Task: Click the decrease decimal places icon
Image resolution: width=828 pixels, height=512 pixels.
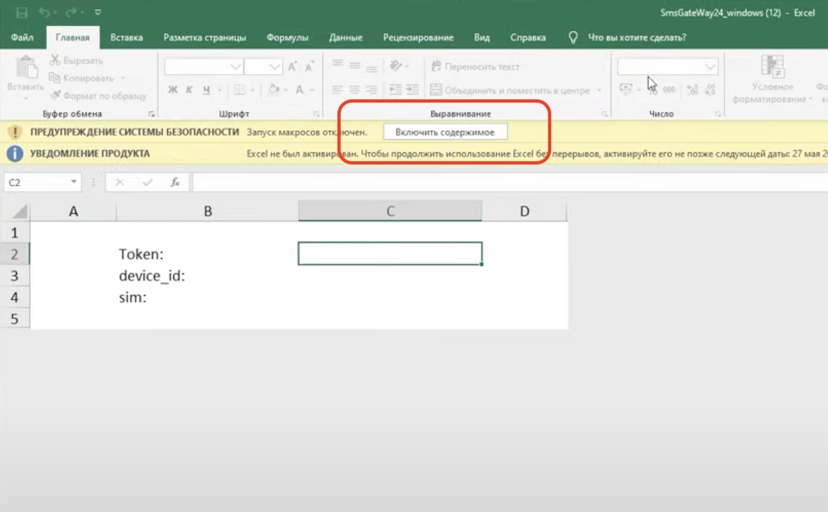Action: click(710, 90)
